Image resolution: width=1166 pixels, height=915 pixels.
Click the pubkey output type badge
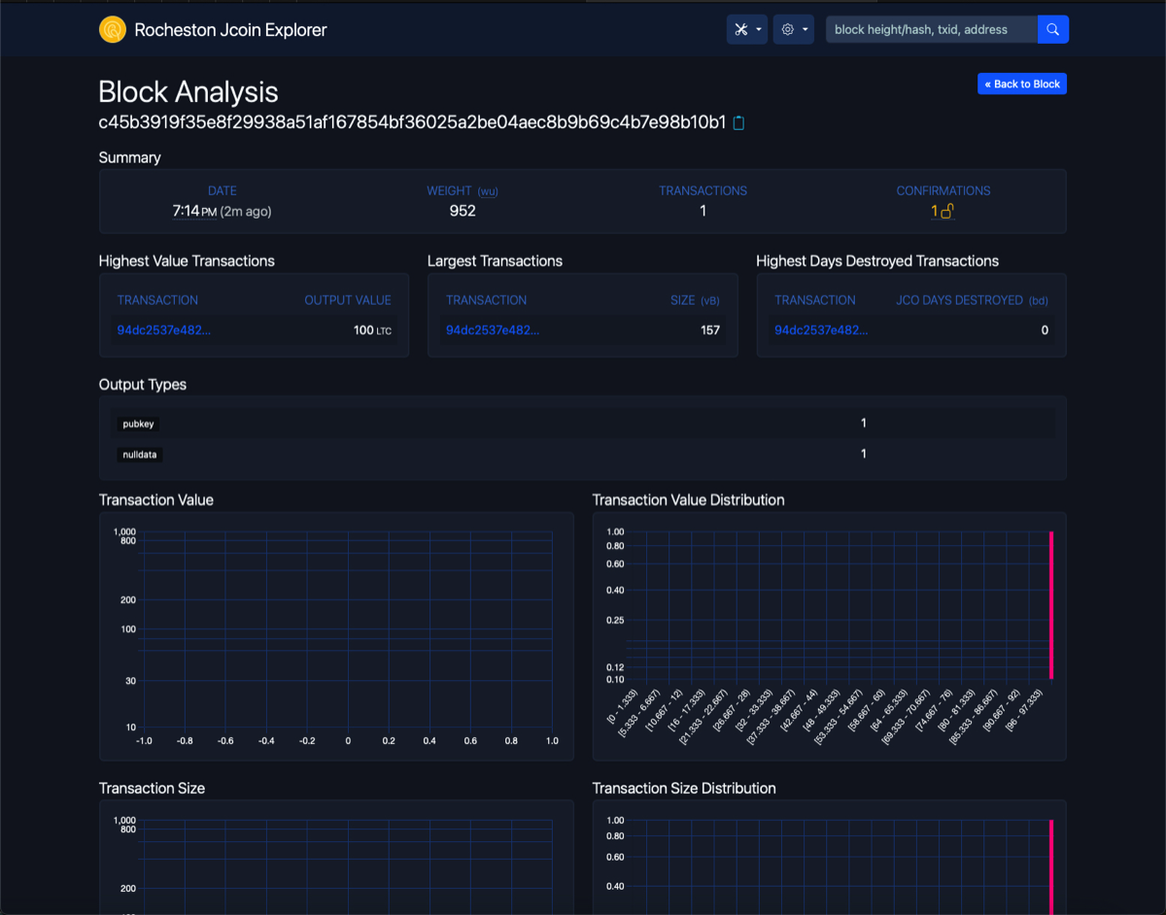pyautogui.click(x=138, y=424)
